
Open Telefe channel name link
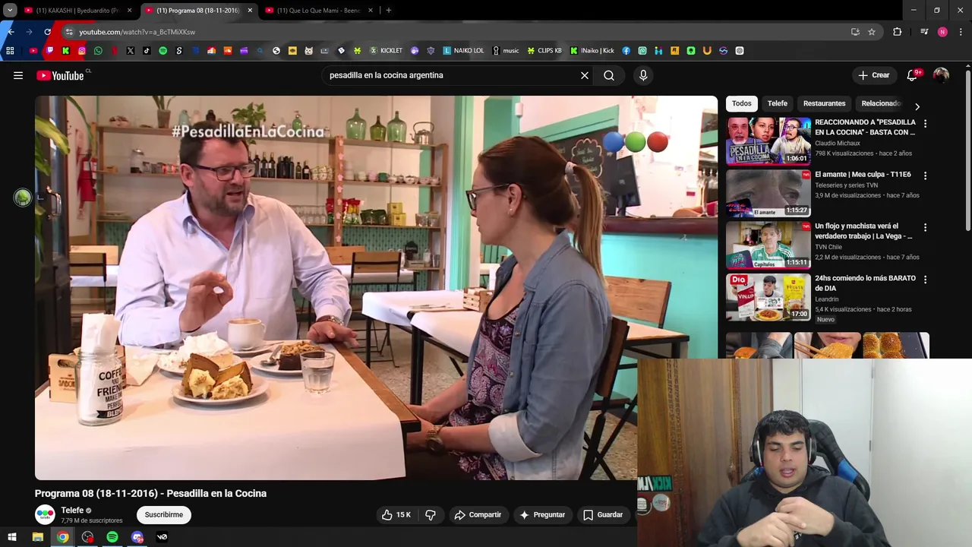tap(72, 511)
